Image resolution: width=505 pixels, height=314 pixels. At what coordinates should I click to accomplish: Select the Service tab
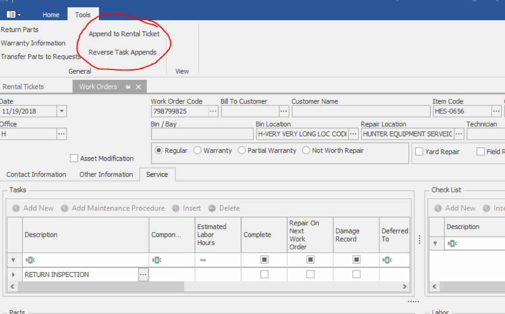(x=157, y=175)
